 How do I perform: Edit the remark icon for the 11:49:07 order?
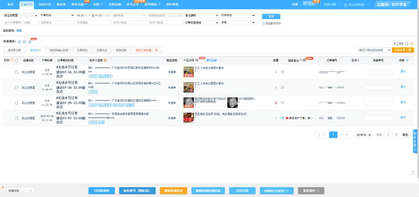tap(283, 87)
